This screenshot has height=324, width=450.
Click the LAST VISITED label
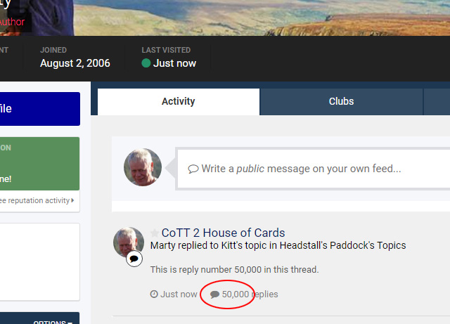(166, 50)
